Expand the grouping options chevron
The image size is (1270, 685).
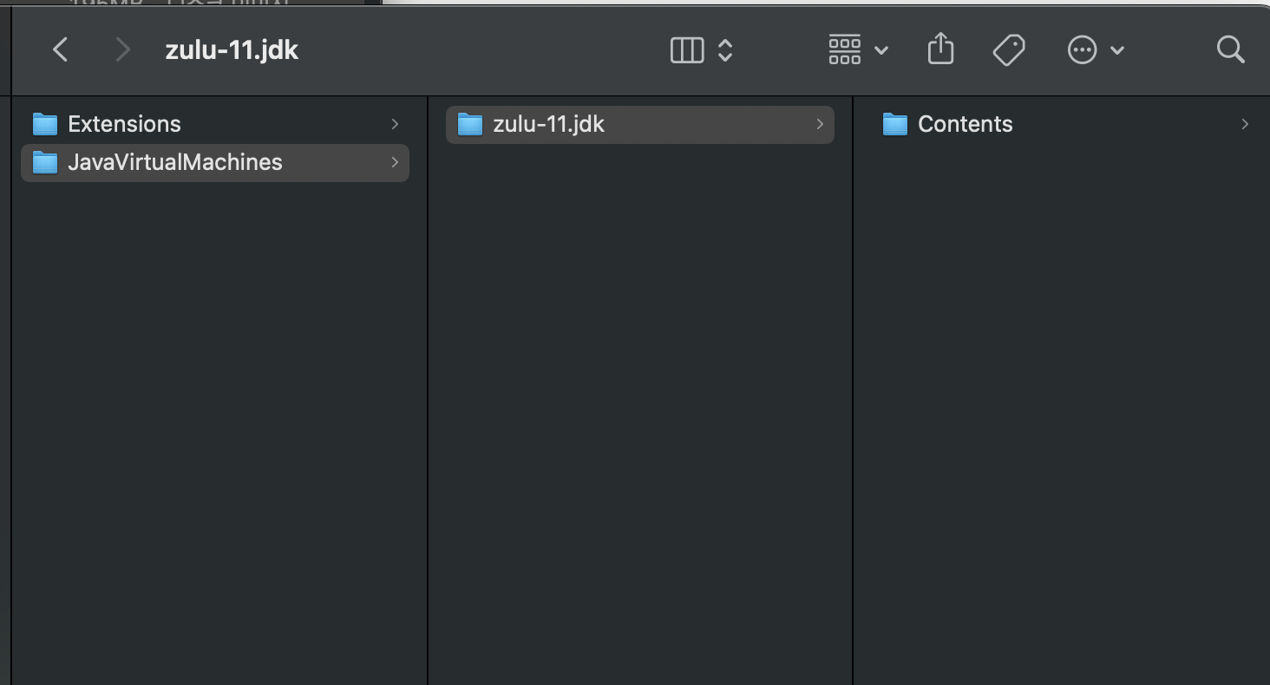point(881,50)
